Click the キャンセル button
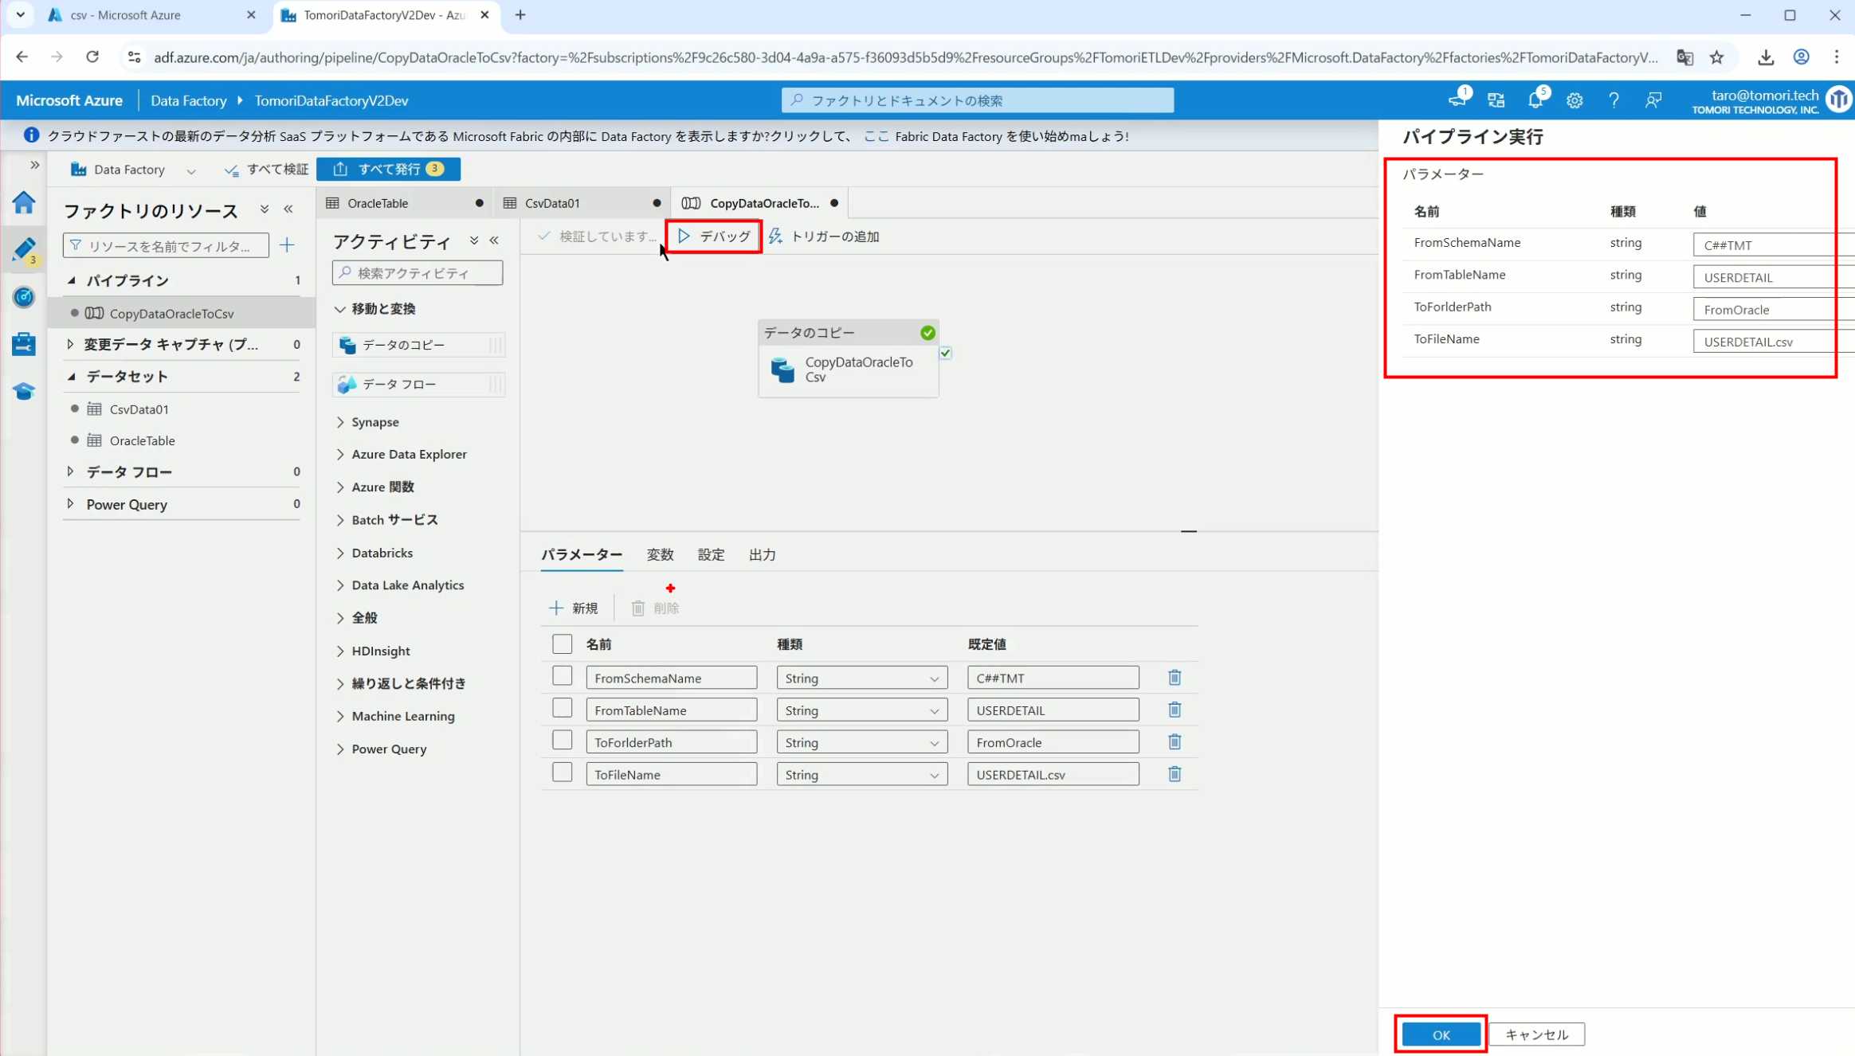 pos(1536,1034)
